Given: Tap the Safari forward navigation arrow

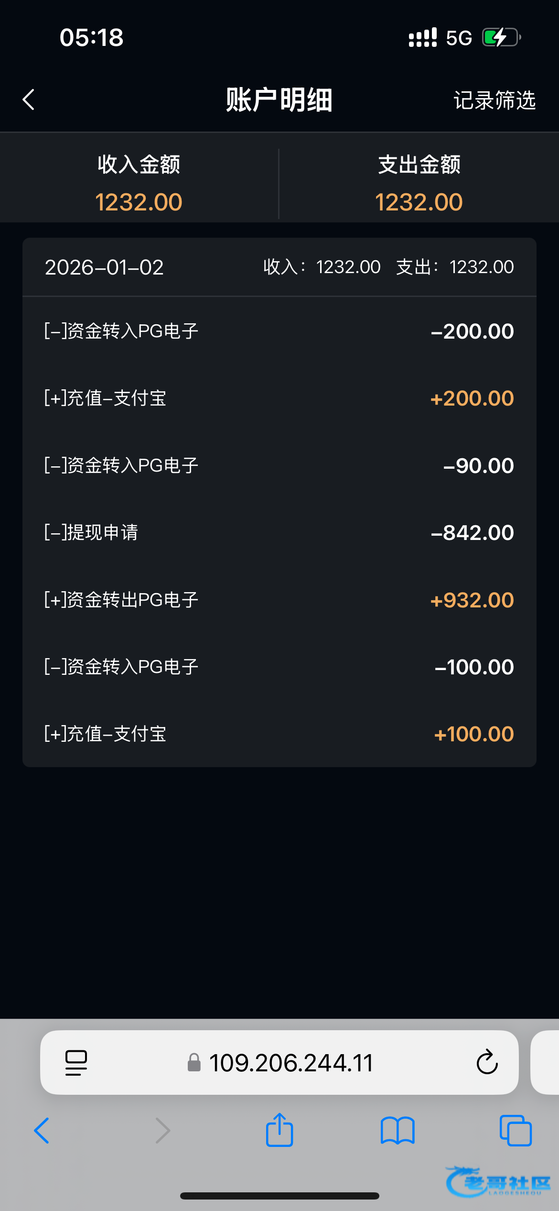Looking at the screenshot, I should [x=162, y=1131].
